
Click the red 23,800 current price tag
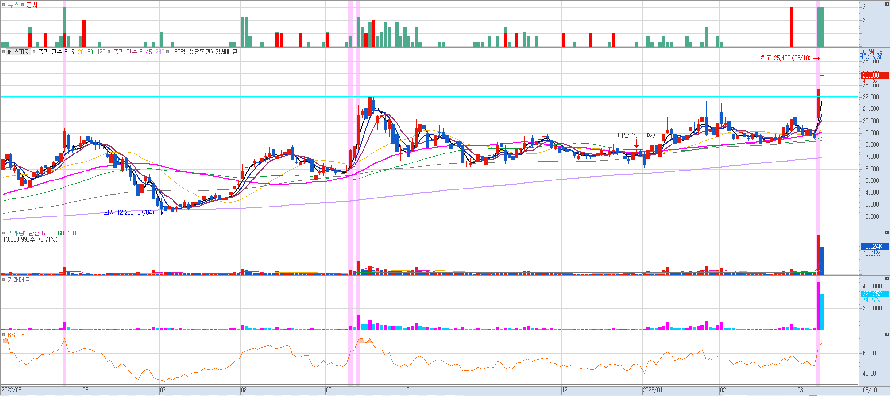click(874, 75)
